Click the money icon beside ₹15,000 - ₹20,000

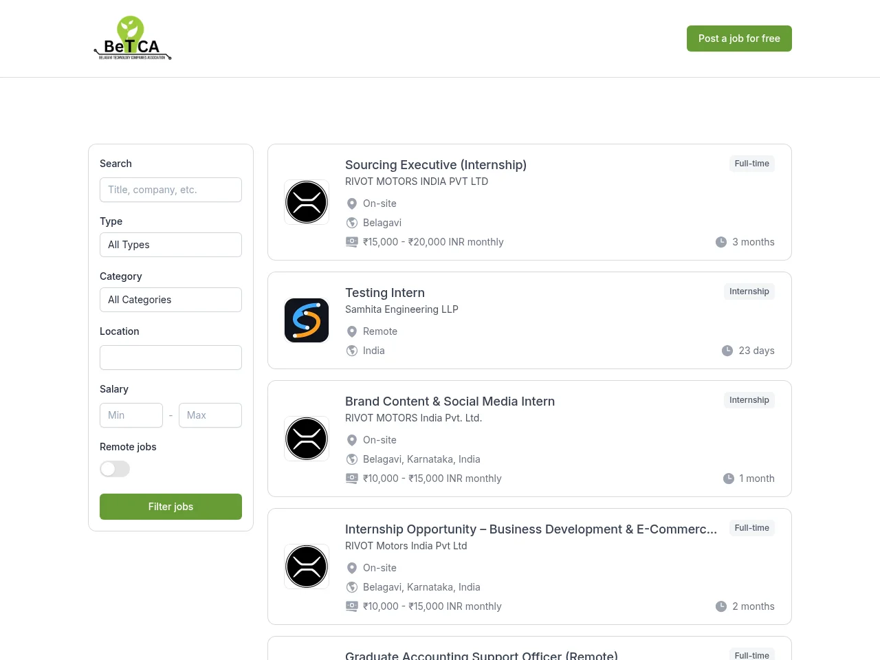tap(352, 242)
